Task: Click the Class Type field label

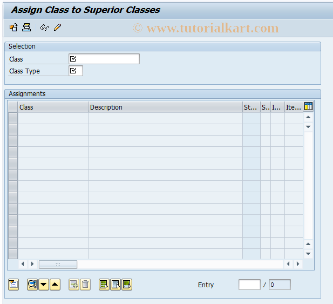Action: (24, 71)
